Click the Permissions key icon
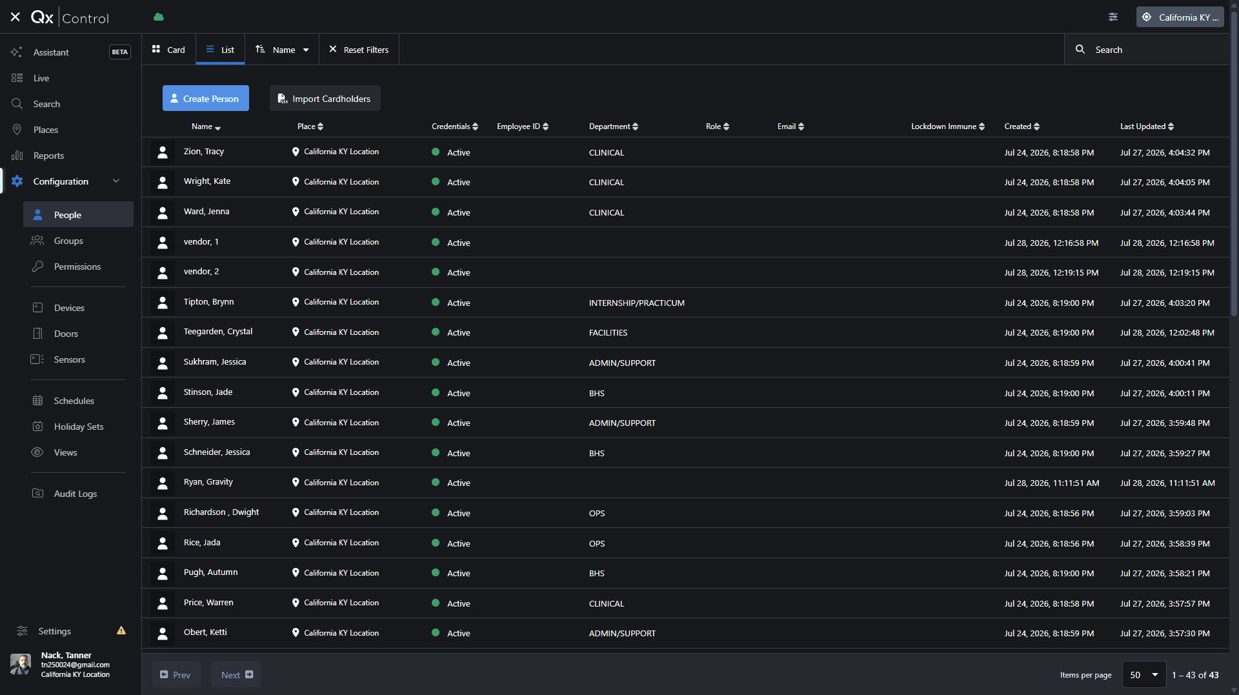This screenshot has height=695, width=1239. pos(37,267)
